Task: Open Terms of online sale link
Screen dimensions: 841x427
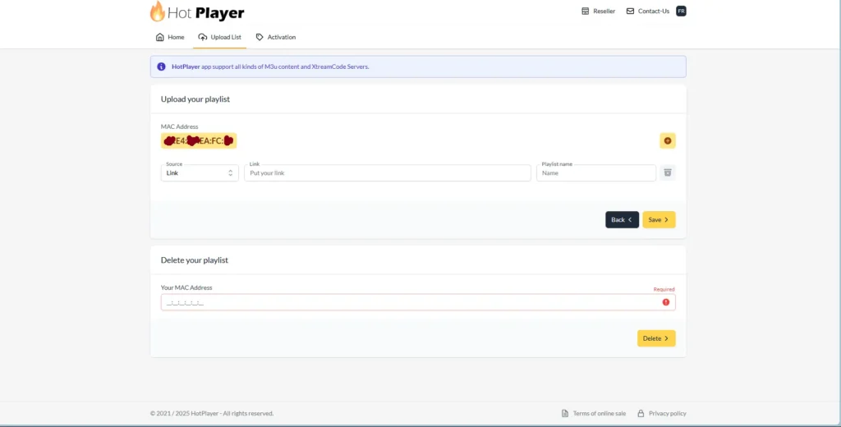Action: [594, 414]
